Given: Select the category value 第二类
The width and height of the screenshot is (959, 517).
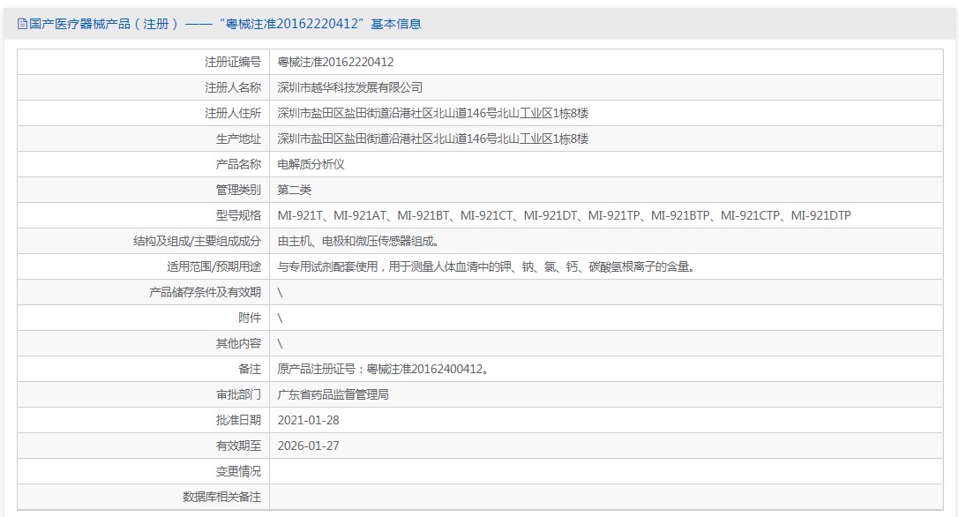Looking at the screenshot, I should pos(294,190).
